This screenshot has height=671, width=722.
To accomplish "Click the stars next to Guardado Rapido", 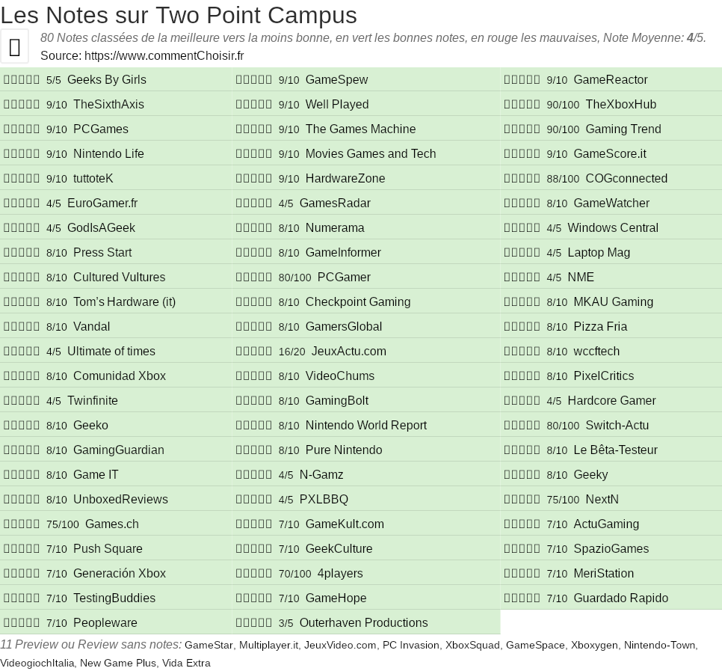I will pos(522,598).
